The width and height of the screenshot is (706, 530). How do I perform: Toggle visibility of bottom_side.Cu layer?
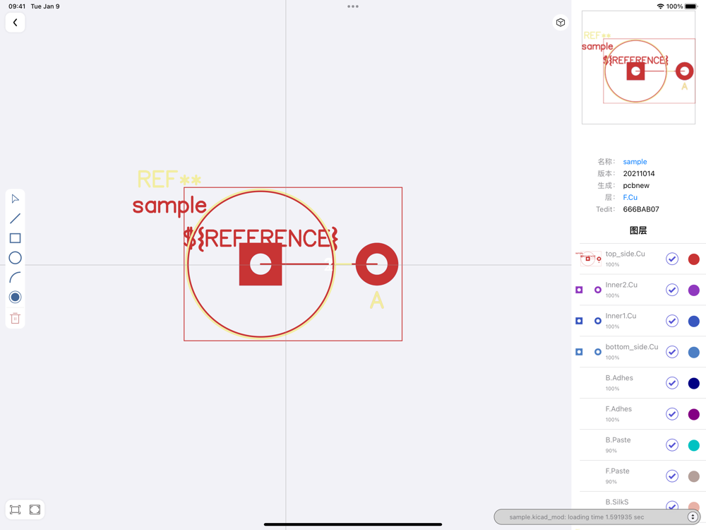click(672, 352)
